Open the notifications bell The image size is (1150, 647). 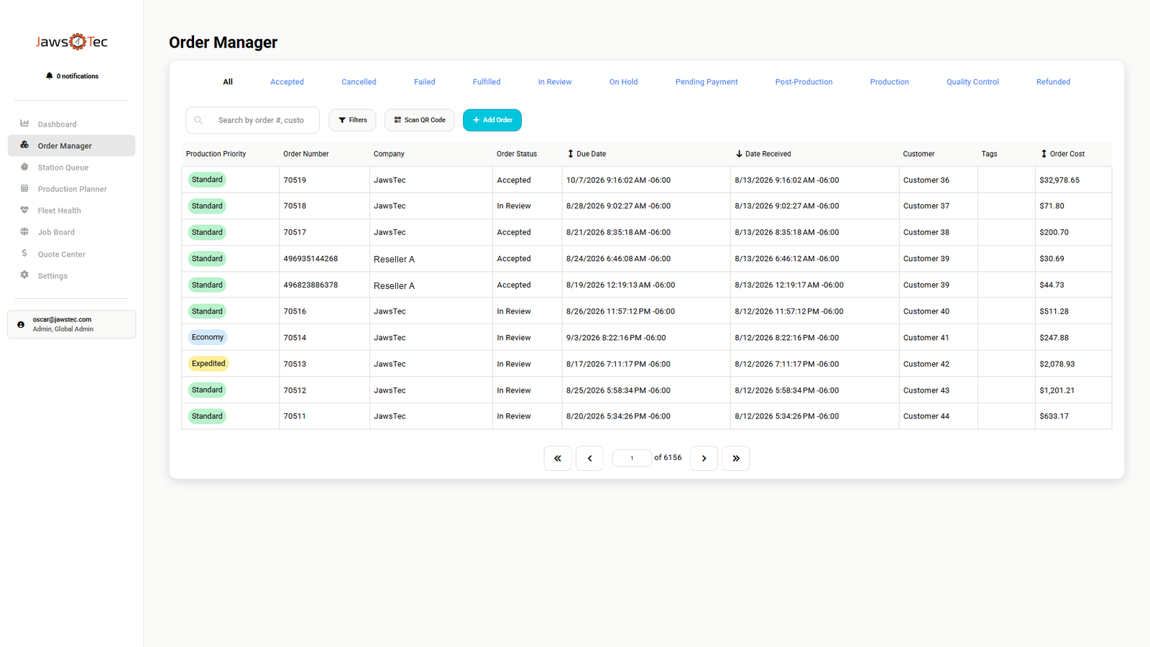coord(49,75)
